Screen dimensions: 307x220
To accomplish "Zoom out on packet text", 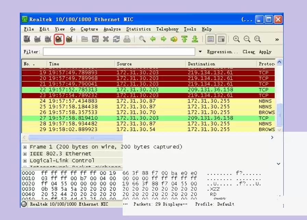I will [247, 39].
